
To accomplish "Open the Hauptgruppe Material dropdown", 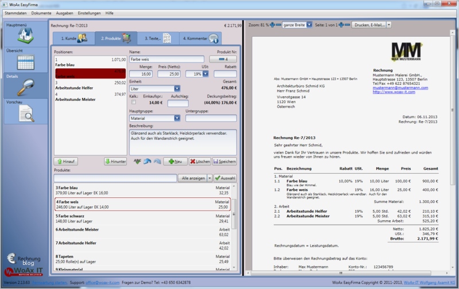I will pos(177,118).
